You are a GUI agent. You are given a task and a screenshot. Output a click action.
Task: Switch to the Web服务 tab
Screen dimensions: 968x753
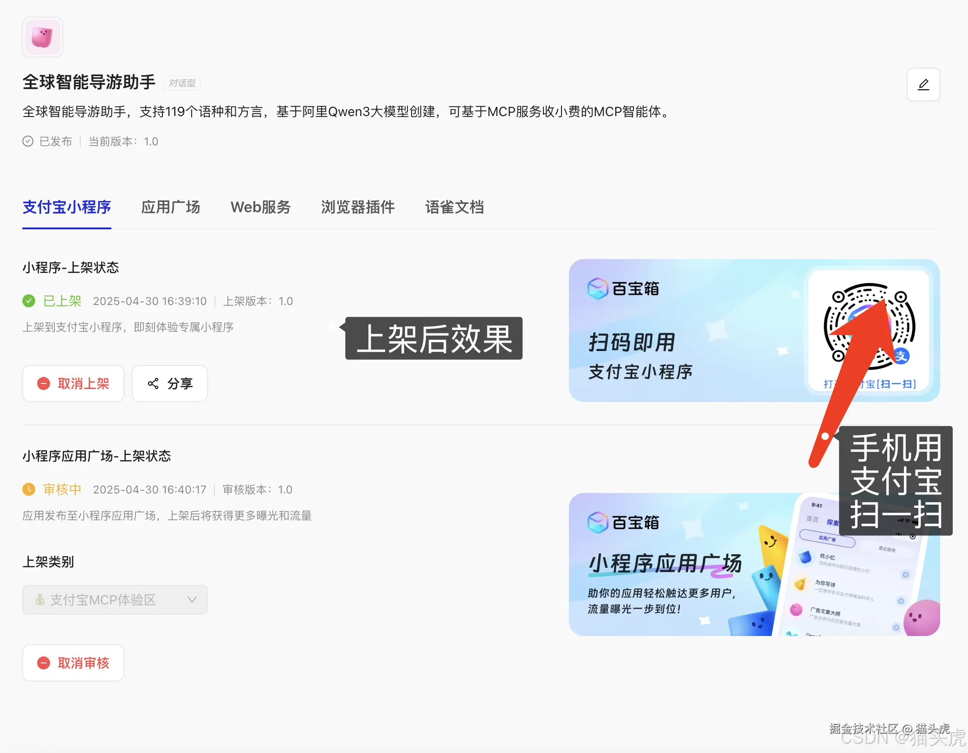[x=260, y=208]
